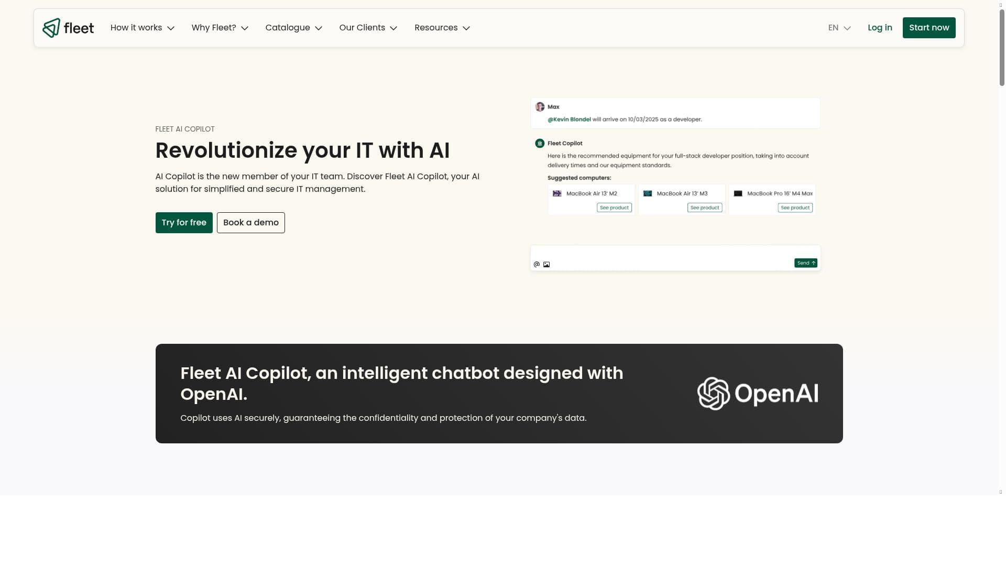Click the Fleet logo in navbar
1006x566 pixels.
pos(68,28)
